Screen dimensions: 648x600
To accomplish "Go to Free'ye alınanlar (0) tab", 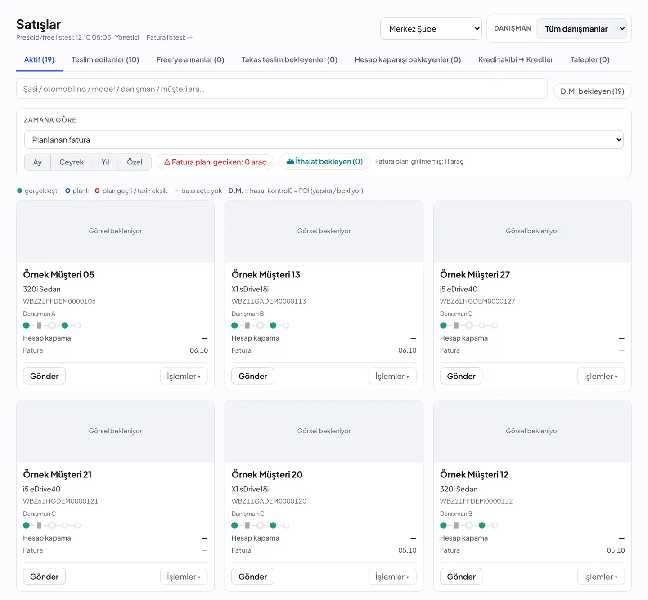I will click(190, 60).
